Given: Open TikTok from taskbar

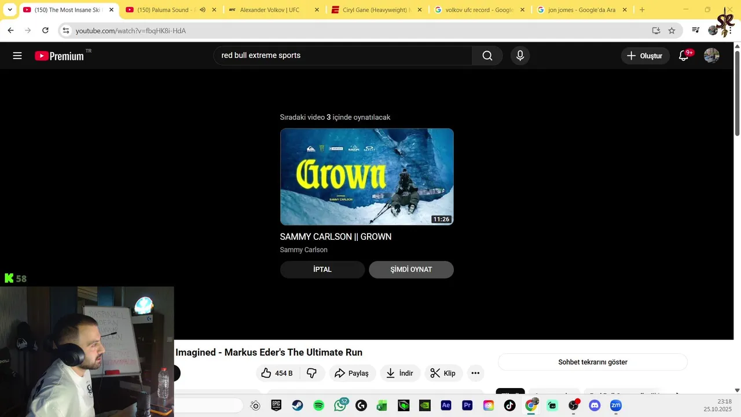Looking at the screenshot, I should (509, 405).
